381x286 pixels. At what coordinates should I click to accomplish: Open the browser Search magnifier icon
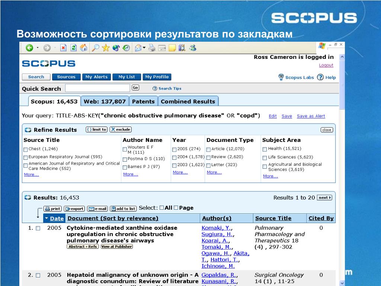click(x=95, y=48)
